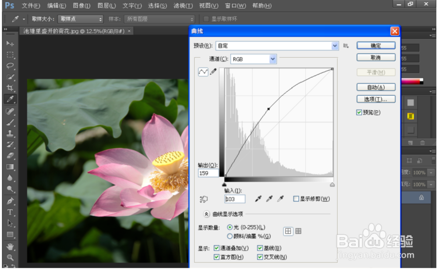Viewport: 438px width, 270px height.
Task: Select the History Brush tool
Action: [x=10, y=144]
